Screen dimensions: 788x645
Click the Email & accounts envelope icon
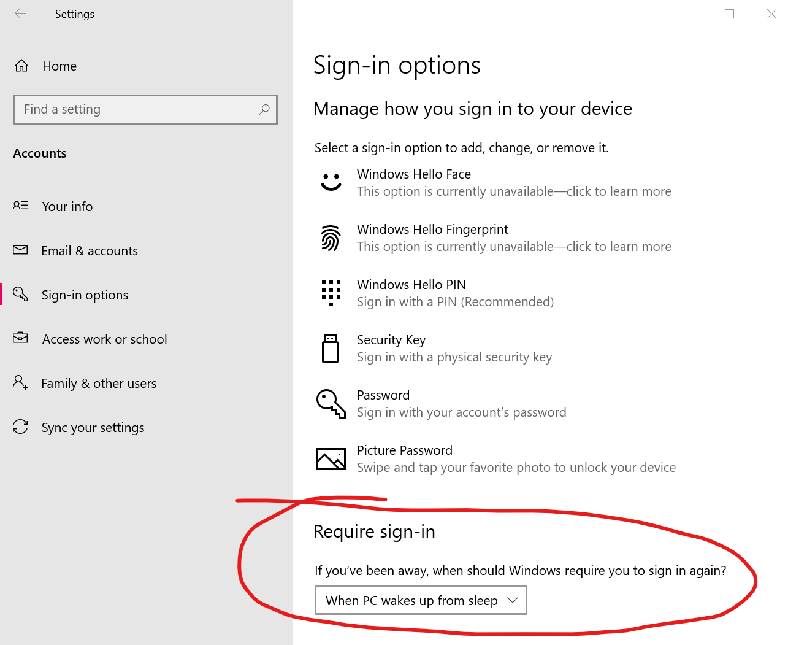20,250
